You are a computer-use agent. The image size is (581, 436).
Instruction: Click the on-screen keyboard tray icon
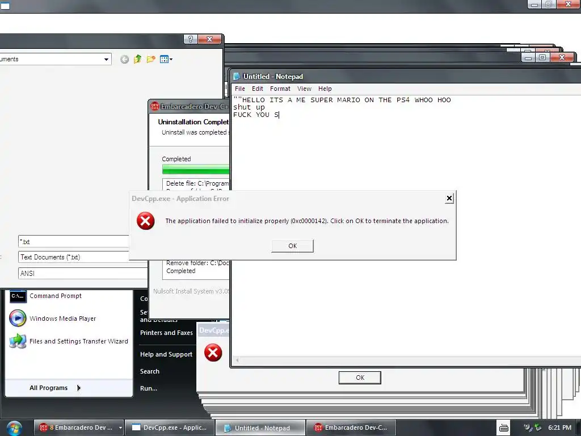click(x=504, y=428)
